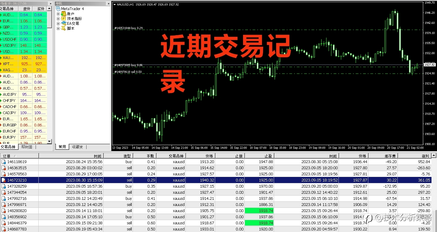
Task: Click the 脚本 scripts icon in Navigator
Action: click(x=64, y=28)
